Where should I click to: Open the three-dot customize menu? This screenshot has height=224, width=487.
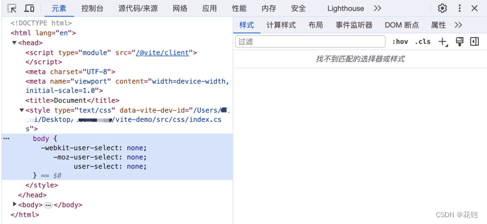460,9
